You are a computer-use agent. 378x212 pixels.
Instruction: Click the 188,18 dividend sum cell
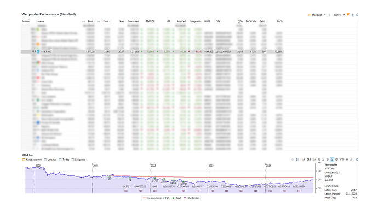tap(239, 52)
